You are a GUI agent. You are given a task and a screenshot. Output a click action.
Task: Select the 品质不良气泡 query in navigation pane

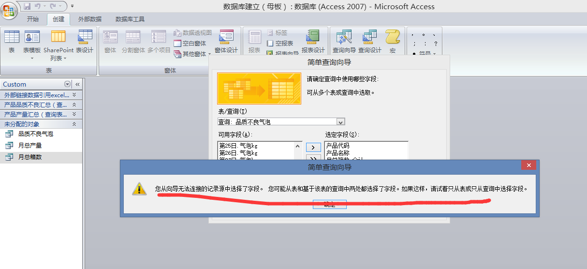(42, 134)
